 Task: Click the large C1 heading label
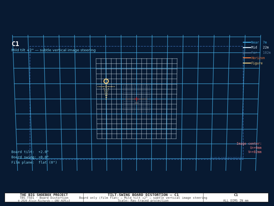[15, 44]
